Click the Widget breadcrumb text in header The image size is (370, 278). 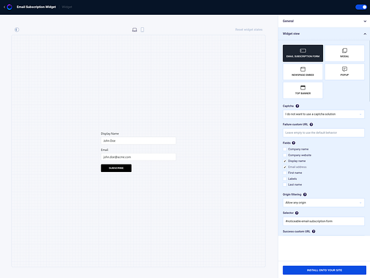click(67, 7)
